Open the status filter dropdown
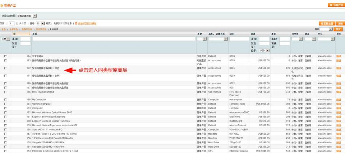The width and height of the screenshot is (345, 153). [310, 39]
